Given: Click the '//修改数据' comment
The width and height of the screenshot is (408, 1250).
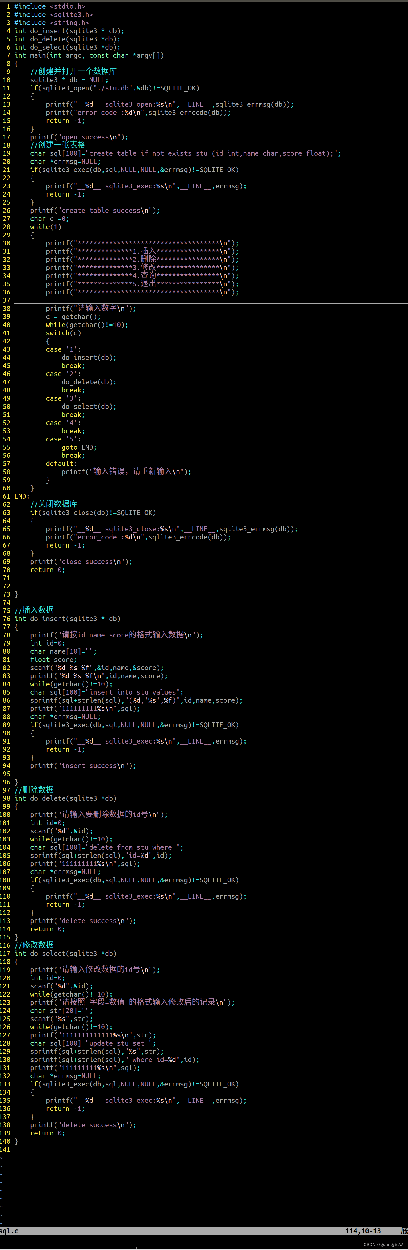Looking at the screenshot, I should tap(34, 945).
